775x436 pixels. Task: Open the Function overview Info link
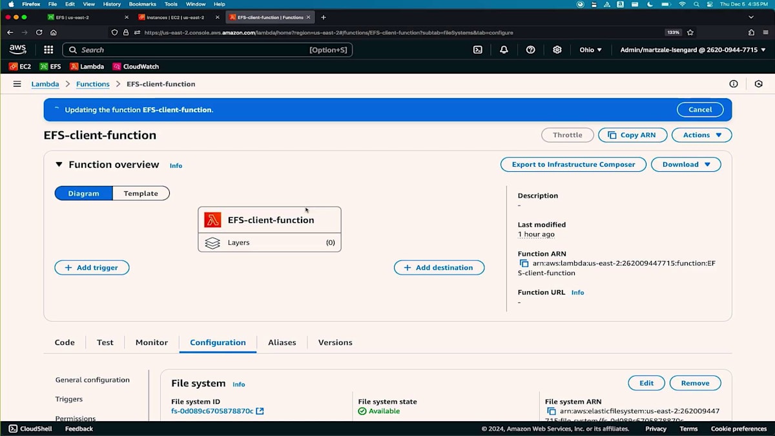point(176,166)
